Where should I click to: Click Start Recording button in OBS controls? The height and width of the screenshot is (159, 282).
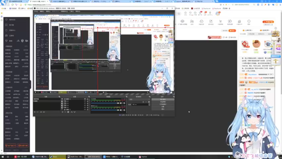[x=163, y=102]
